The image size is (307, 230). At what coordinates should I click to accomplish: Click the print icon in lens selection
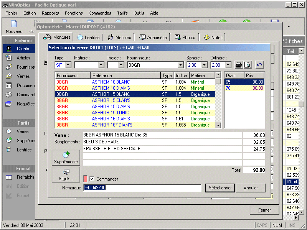[x=239, y=65]
